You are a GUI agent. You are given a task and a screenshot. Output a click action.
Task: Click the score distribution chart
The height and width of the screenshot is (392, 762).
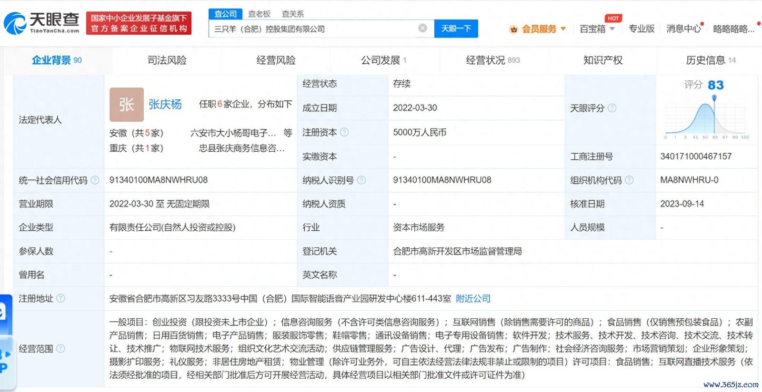(707, 118)
